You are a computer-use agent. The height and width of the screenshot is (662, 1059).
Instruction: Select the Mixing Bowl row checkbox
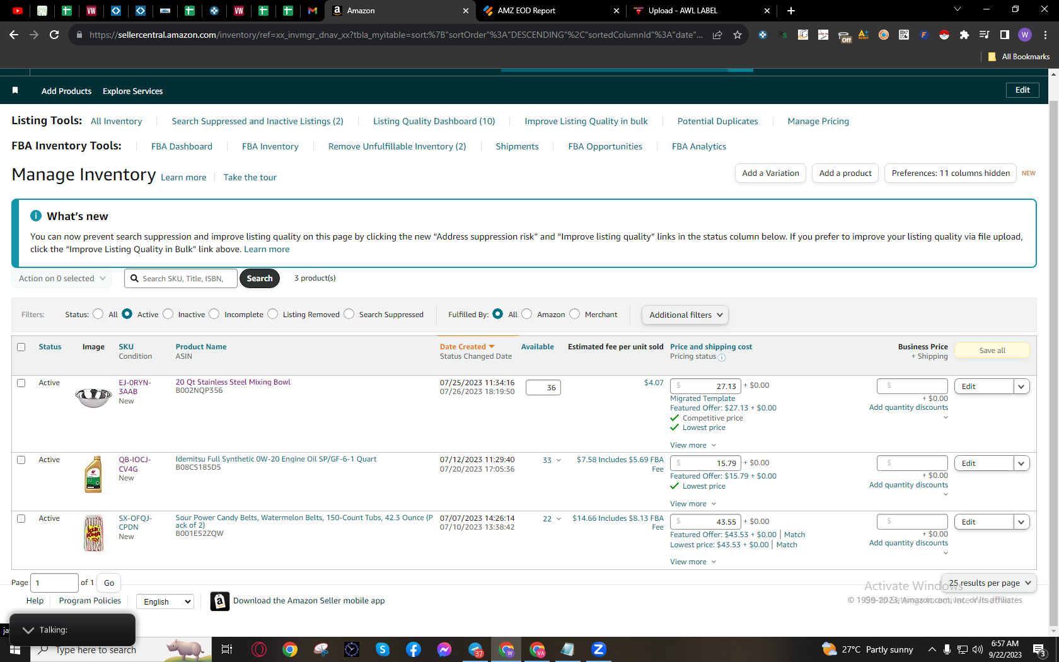tap(21, 383)
